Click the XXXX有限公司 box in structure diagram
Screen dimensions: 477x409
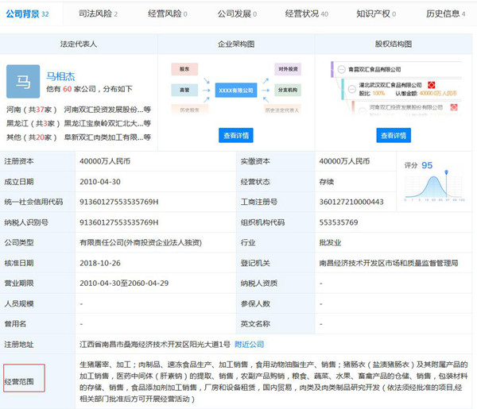[238, 91]
